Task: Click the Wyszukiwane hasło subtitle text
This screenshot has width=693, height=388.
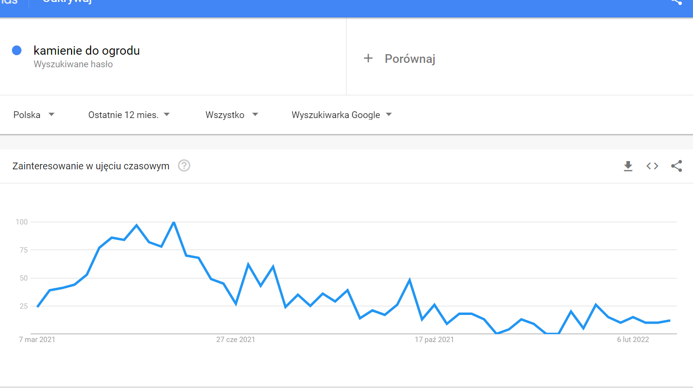Action: pyautogui.click(x=73, y=64)
